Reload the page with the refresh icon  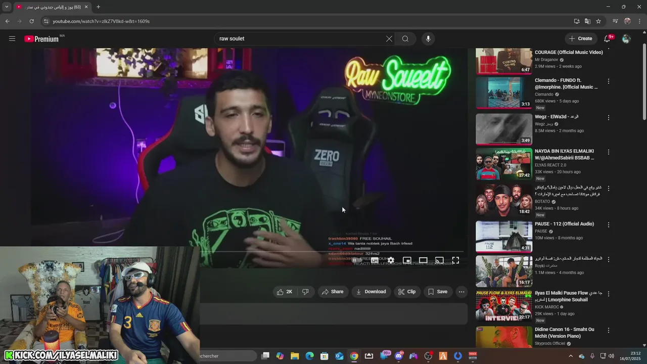coord(31,21)
